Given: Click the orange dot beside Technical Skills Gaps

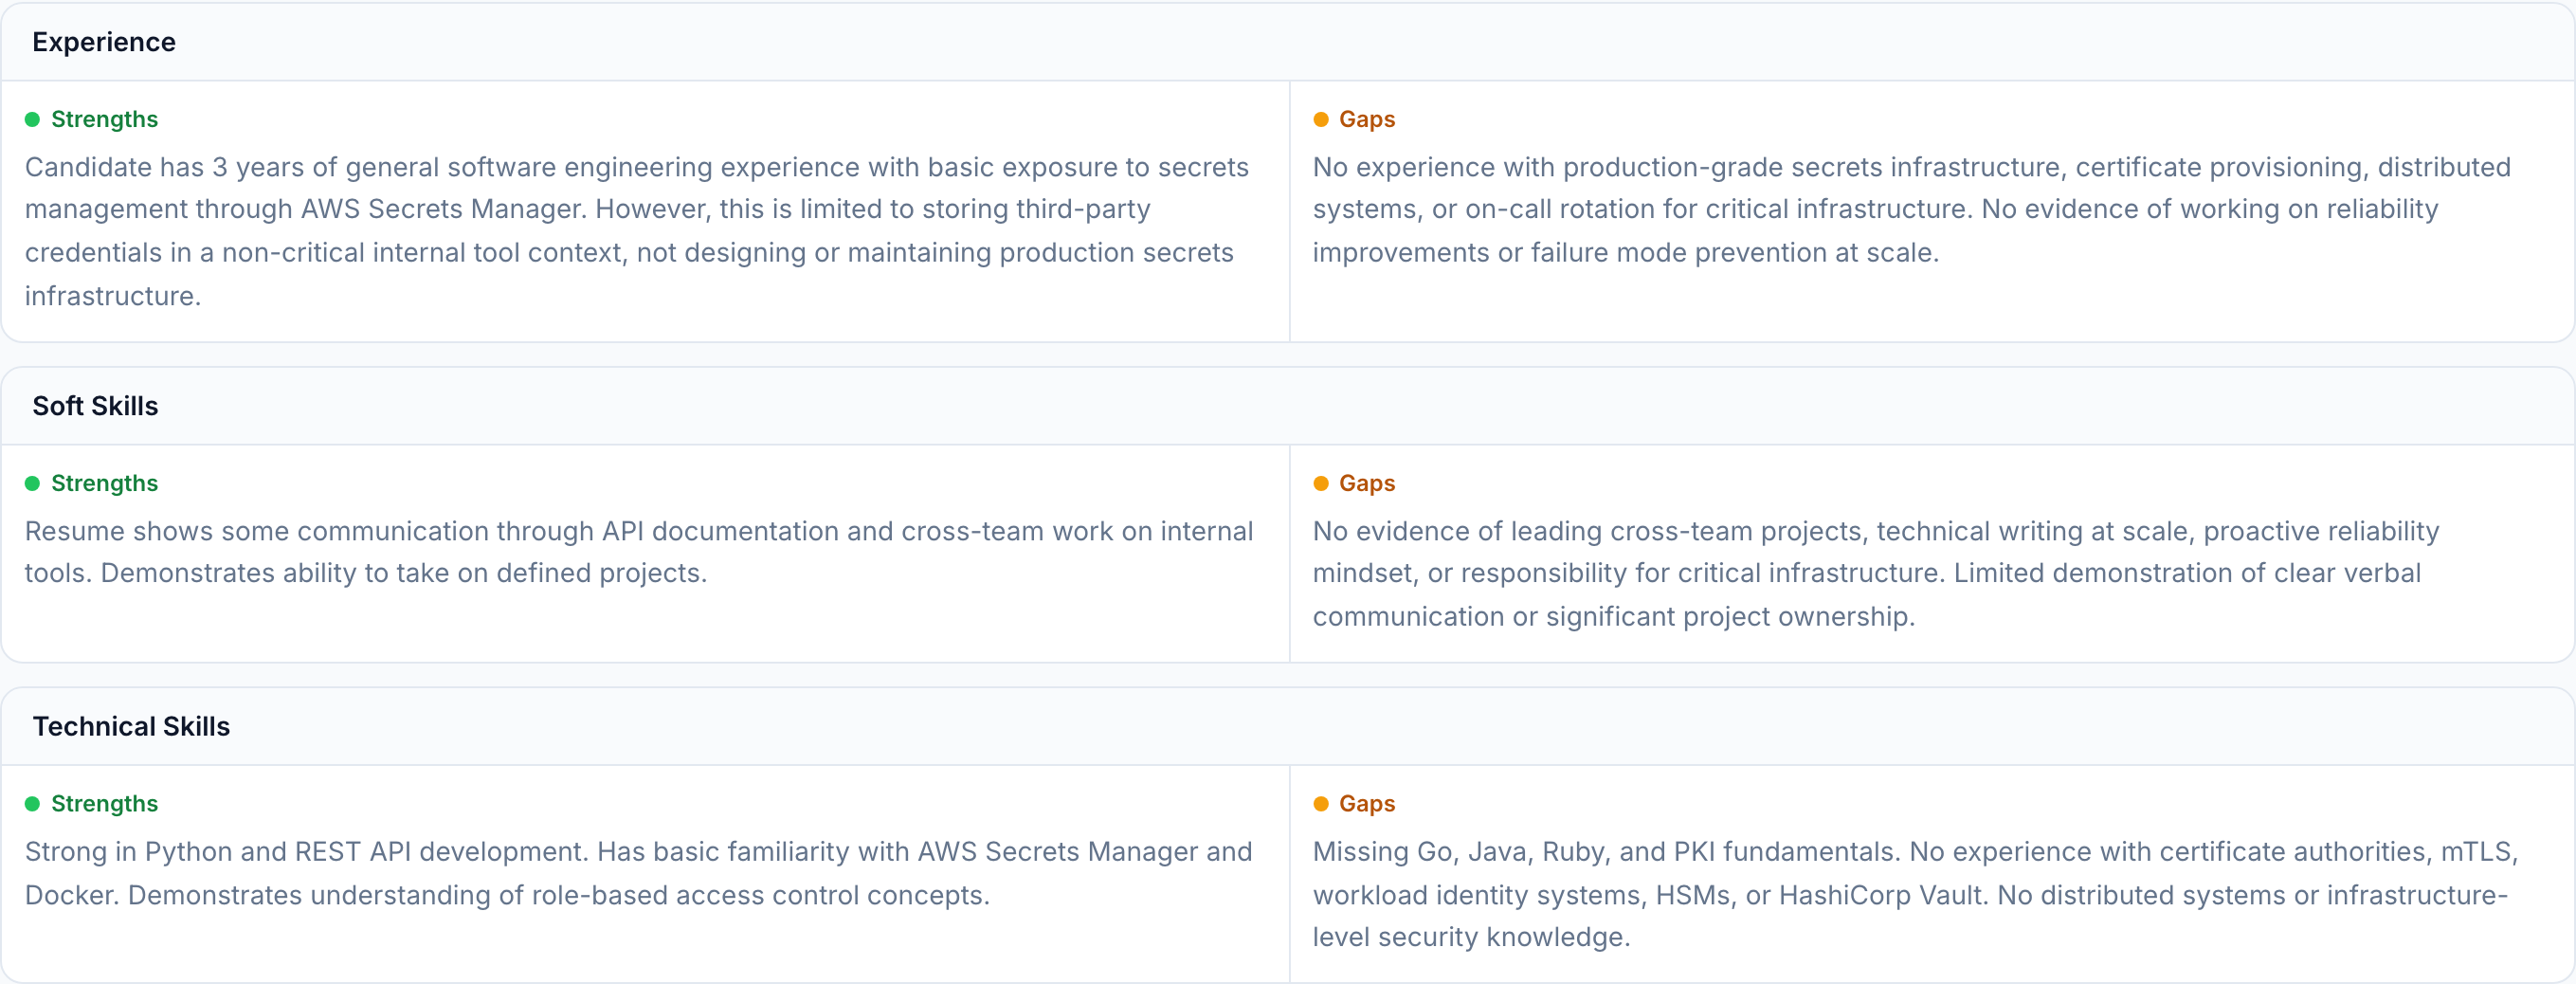Looking at the screenshot, I should point(1320,803).
